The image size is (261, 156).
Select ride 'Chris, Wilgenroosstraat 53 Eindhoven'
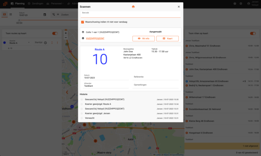point(222,58)
